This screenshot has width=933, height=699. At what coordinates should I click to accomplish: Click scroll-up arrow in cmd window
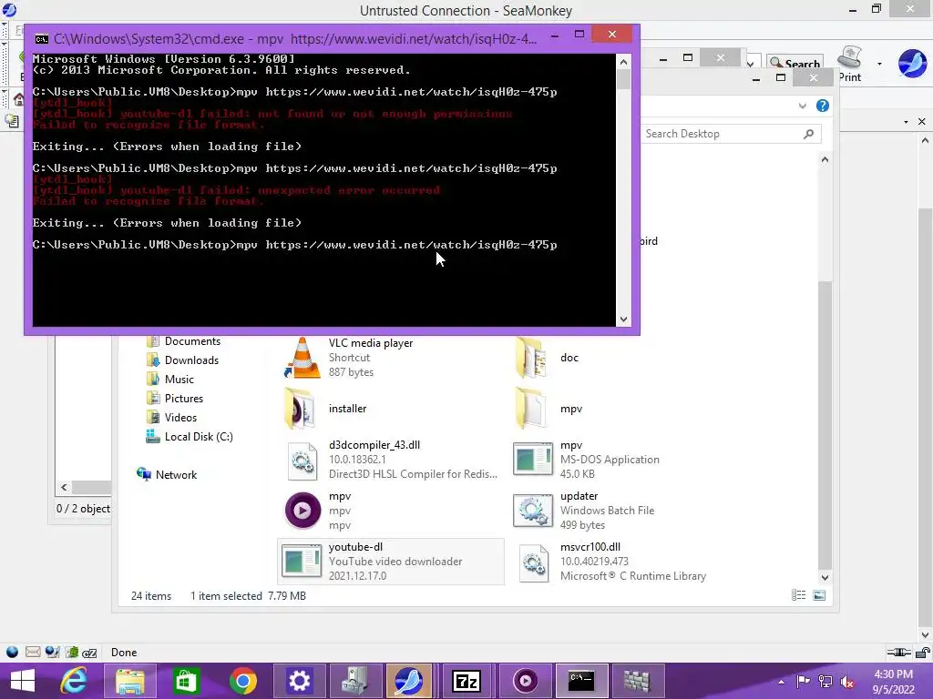(623, 61)
